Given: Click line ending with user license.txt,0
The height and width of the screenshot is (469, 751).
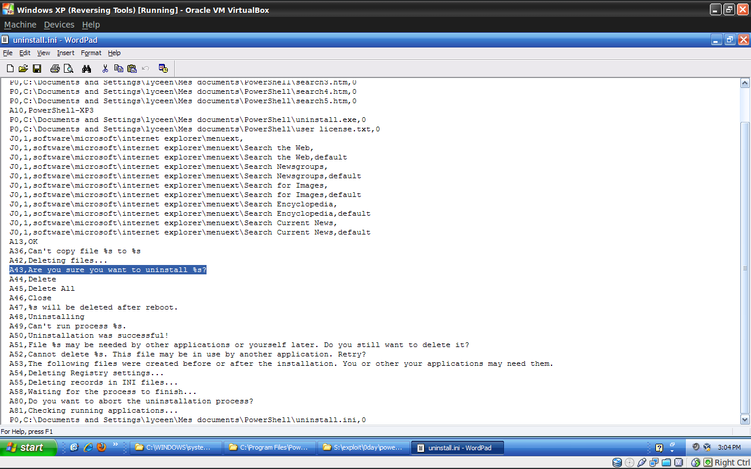Looking at the screenshot, I should (x=195, y=129).
